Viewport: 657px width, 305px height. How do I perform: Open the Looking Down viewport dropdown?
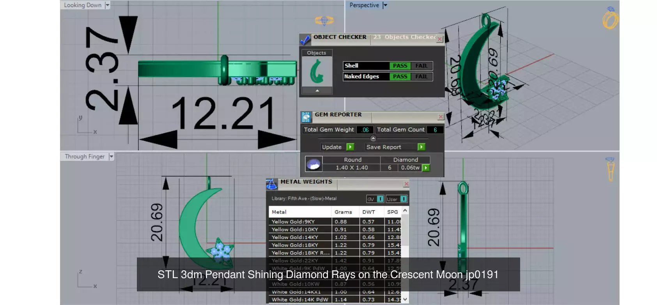(x=107, y=5)
